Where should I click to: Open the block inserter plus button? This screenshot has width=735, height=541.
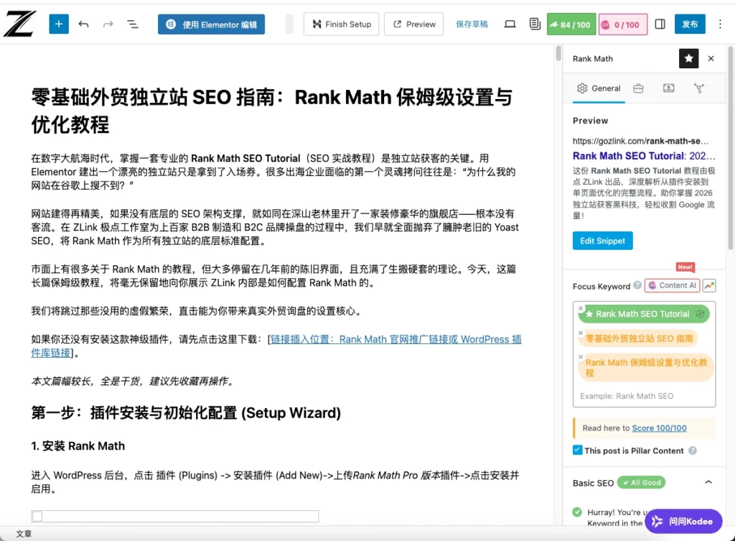tap(59, 24)
